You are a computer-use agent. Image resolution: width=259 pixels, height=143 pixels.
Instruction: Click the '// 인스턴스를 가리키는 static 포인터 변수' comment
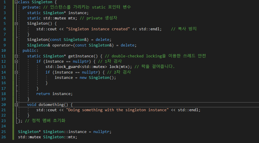[x=87, y=7]
